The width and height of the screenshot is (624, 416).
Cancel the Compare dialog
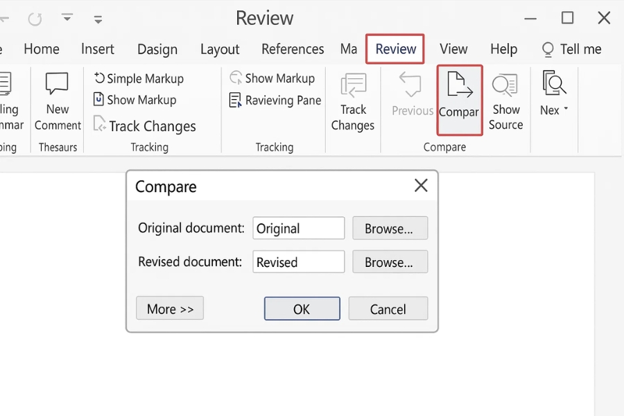(x=388, y=309)
